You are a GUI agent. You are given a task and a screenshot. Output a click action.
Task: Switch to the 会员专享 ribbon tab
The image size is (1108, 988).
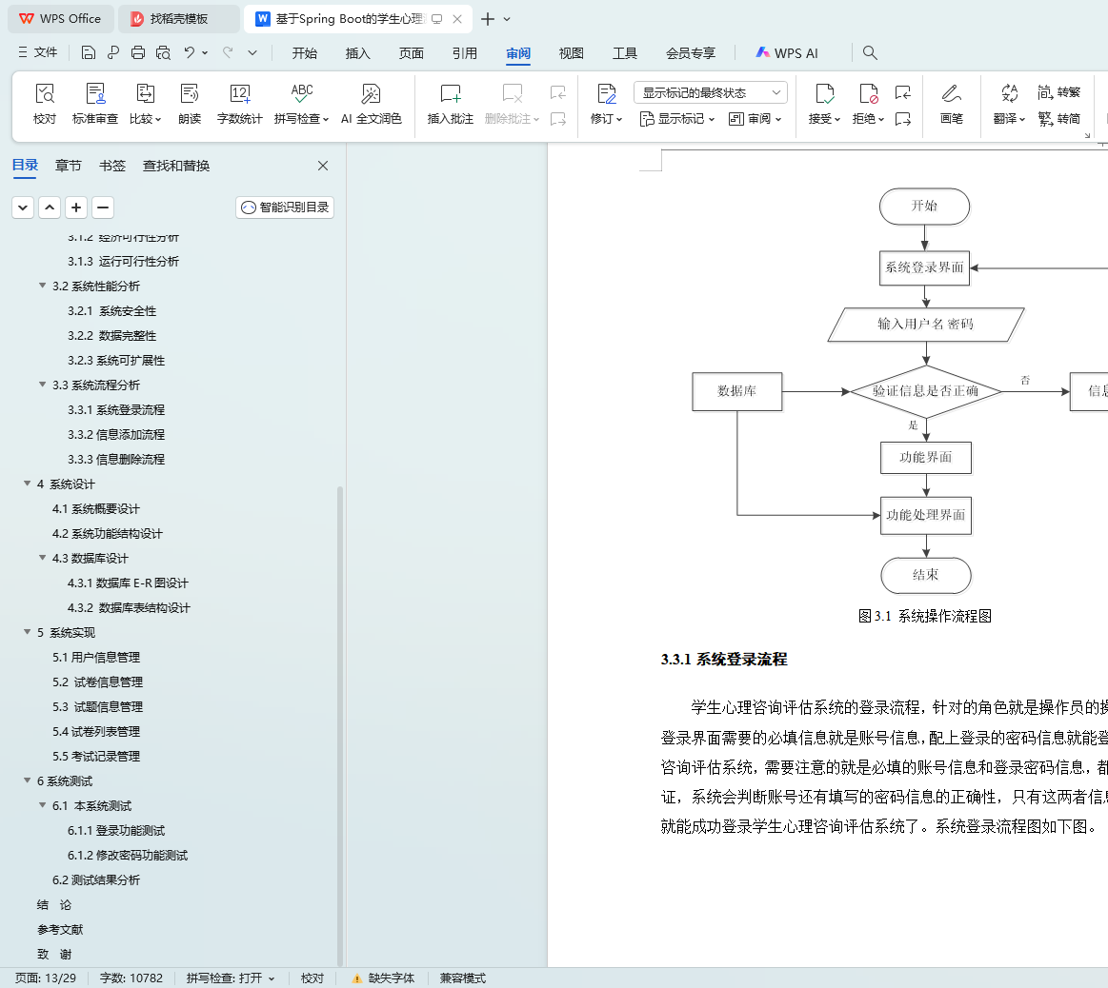click(691, 53)
